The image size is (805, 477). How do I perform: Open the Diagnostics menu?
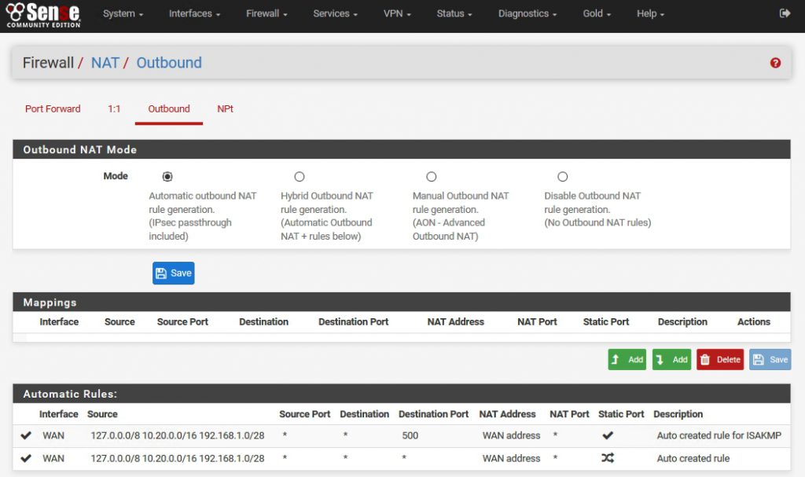[x=527, y=13]
